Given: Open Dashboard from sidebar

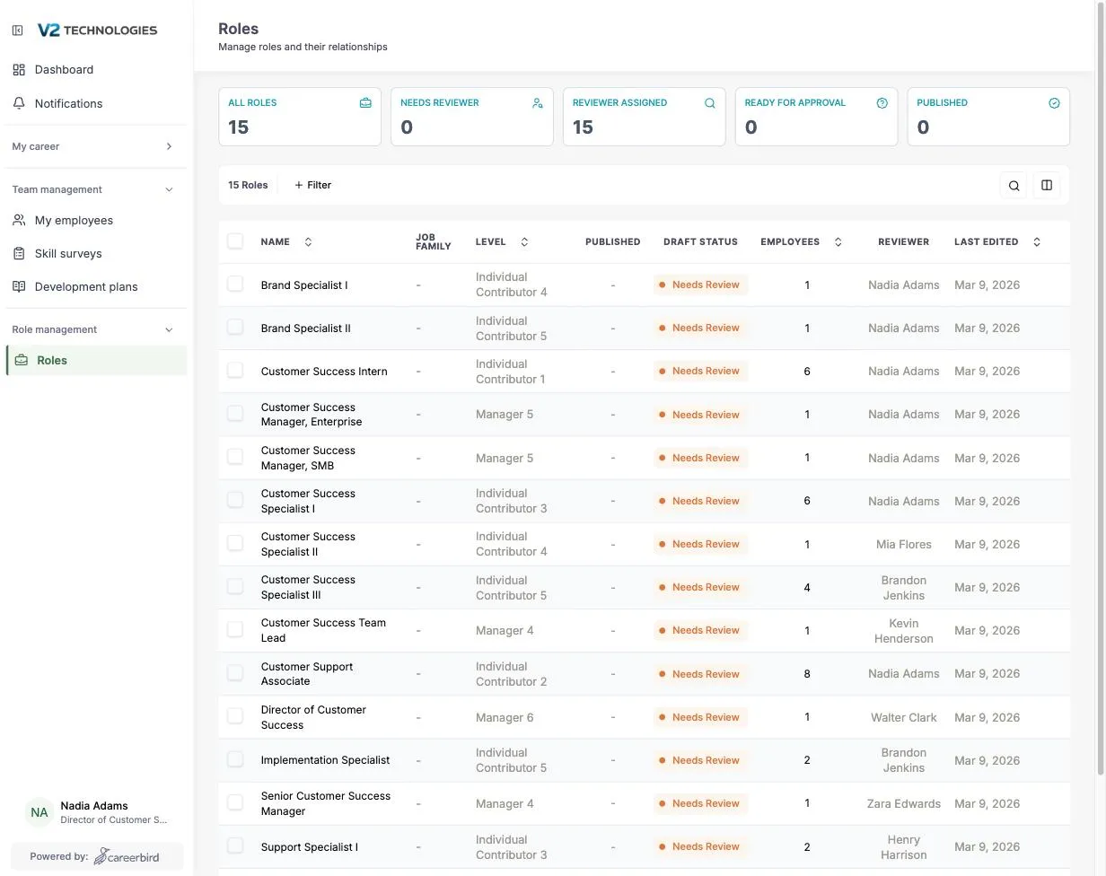Looking at the screenshot, I should click(64, 69).
